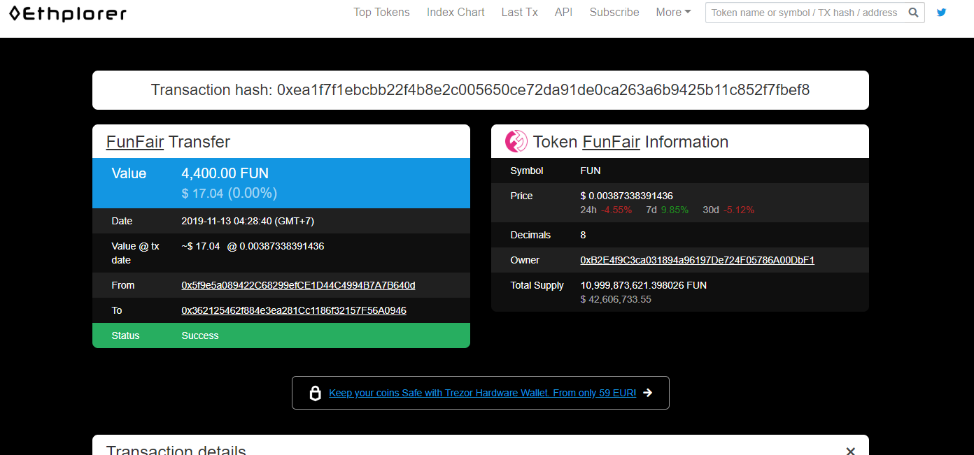
Task: Click the 7d change 9.85%
Action: [x=675, y=210]
